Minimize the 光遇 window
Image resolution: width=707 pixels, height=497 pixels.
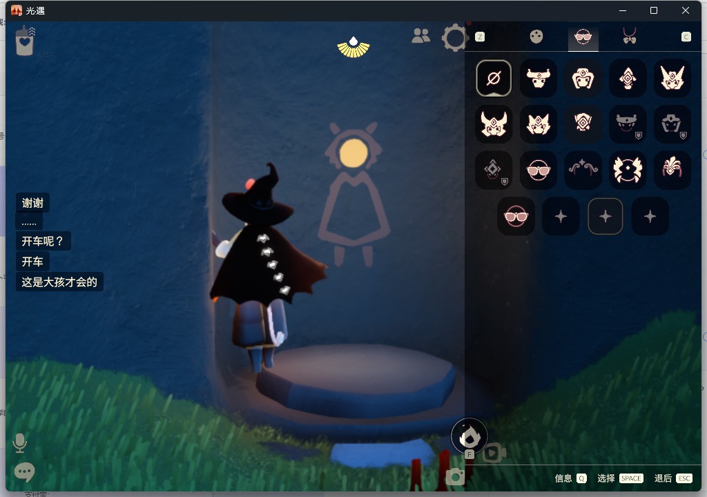(623, 10)
